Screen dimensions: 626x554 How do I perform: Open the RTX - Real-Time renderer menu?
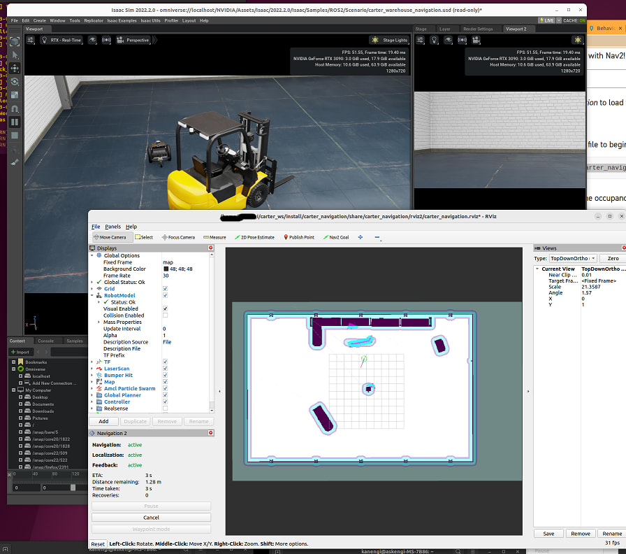(61, 40)
